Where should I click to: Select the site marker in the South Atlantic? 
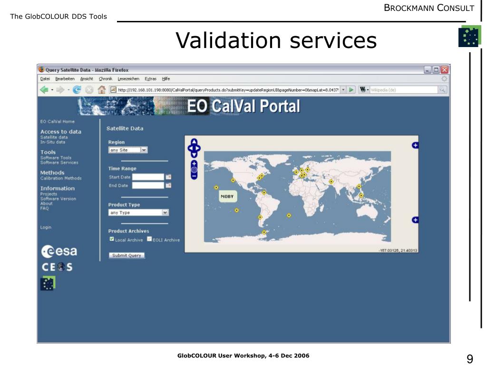pos(289,215)
